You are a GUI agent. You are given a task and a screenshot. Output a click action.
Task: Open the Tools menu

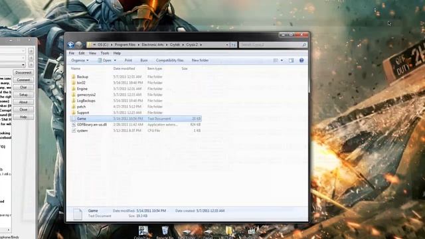(105, 53)
